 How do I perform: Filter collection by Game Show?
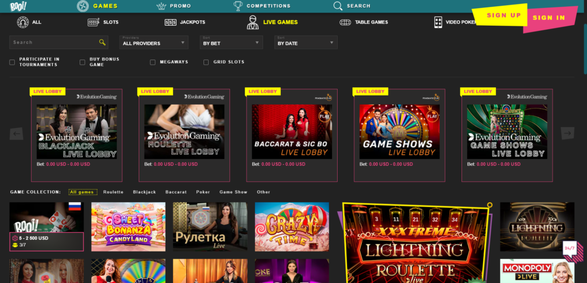click(233, 192)
